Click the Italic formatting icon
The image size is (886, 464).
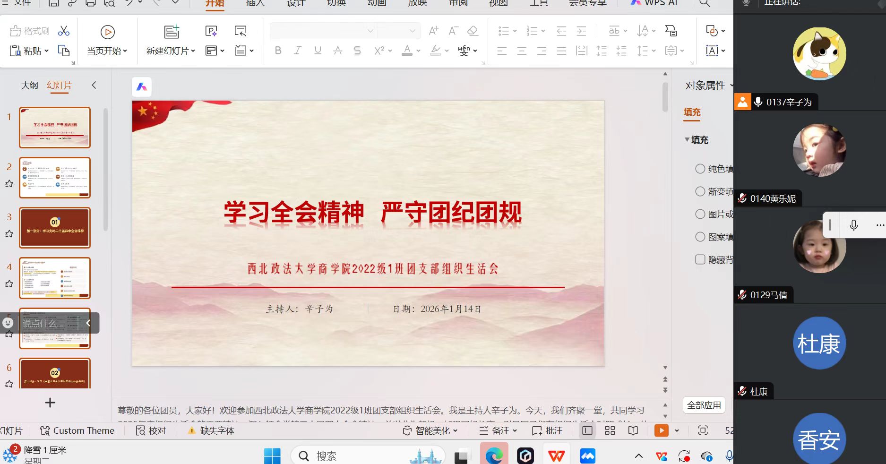click(x=298, y=51)
